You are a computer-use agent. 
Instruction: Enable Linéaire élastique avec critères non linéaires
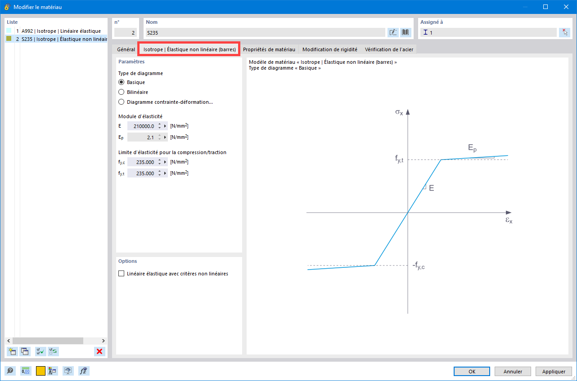click(x=121, y=274)
